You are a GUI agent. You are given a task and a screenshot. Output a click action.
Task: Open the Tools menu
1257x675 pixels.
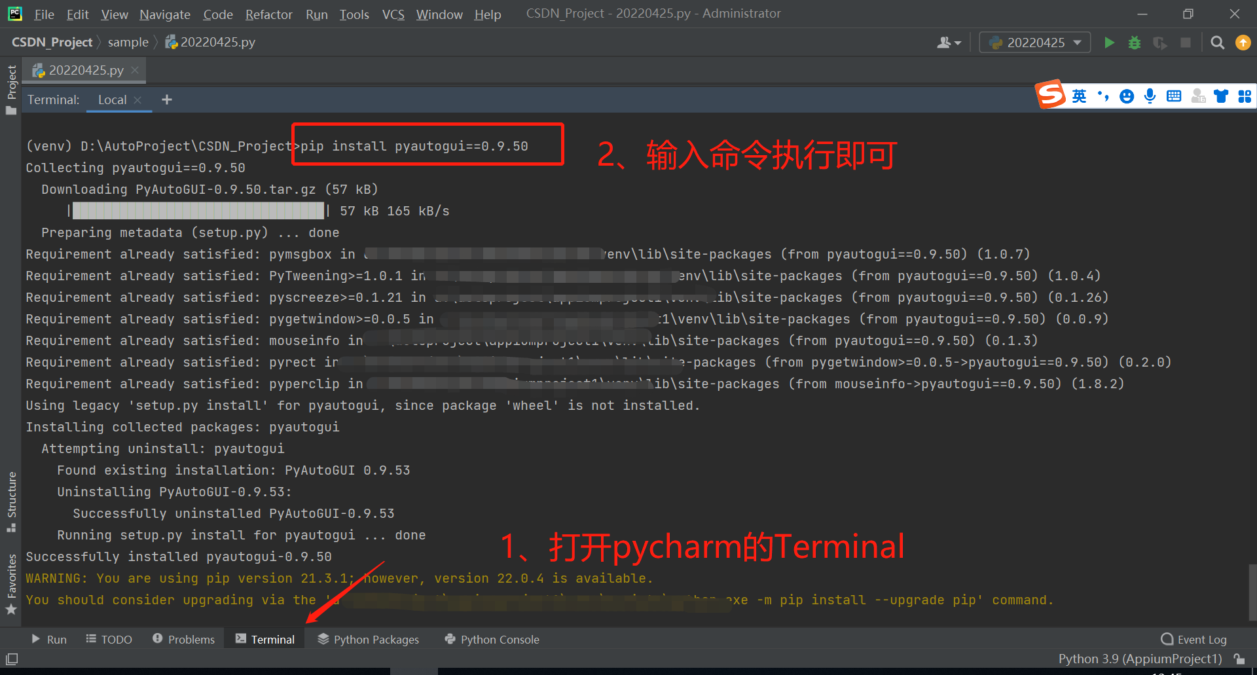coord(354,14)
